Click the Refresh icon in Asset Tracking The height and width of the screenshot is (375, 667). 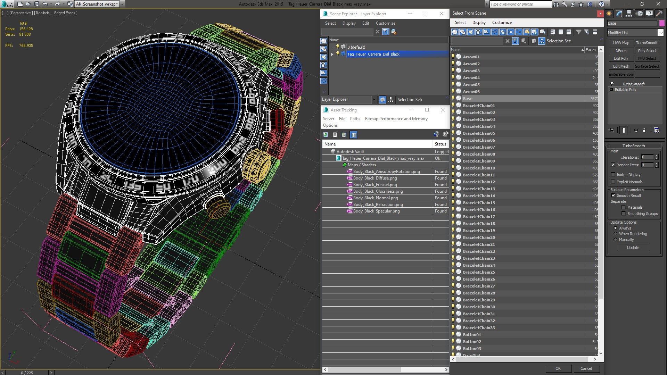click(x=326, y=135)
